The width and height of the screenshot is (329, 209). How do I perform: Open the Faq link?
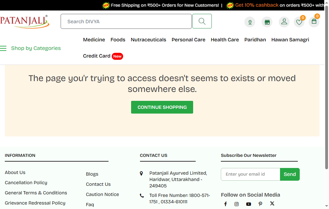point(90,205)
